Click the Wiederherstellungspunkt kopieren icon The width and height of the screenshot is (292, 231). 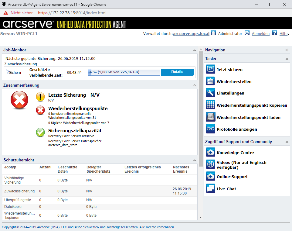click(x=210, y=105)
